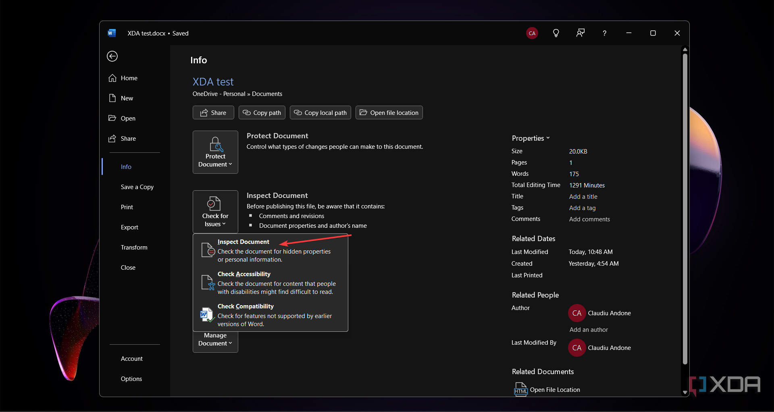Expand the Properties dropdown heading
This screenshot has height=412, width=774.
point(531,138)
